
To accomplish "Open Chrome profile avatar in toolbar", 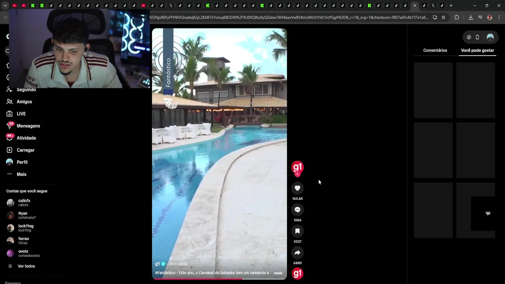I will point(490,17).
